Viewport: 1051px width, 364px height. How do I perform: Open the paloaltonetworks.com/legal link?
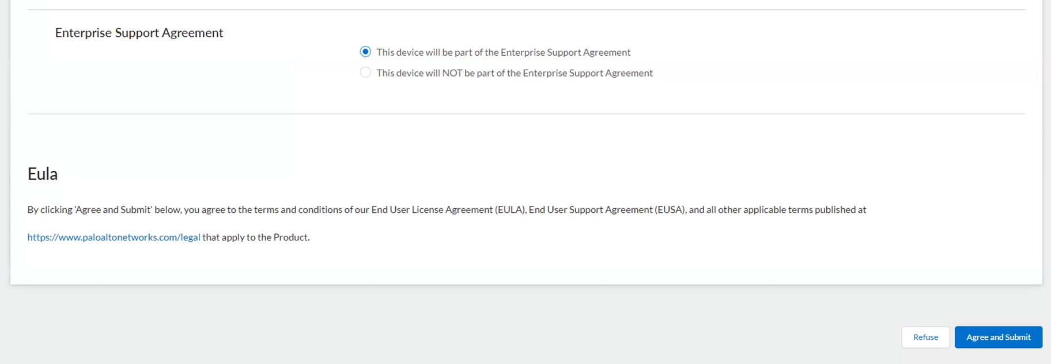pyautogui.click(x=114, y=237)
